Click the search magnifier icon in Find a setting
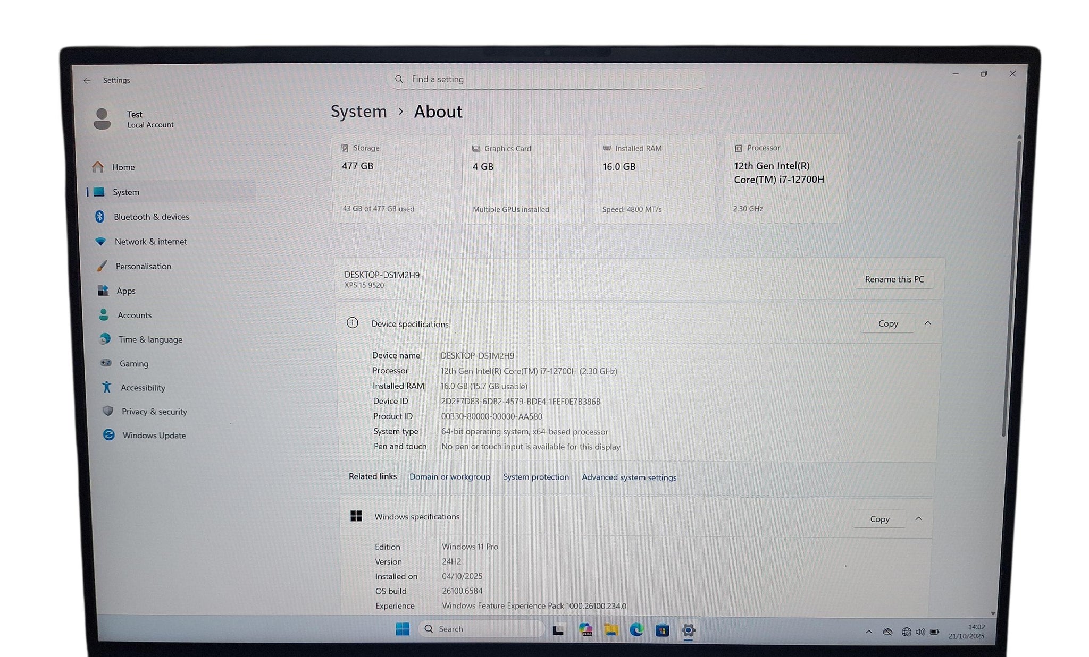Viewport: 1089px width, 657px height. [x=399, y=79]
